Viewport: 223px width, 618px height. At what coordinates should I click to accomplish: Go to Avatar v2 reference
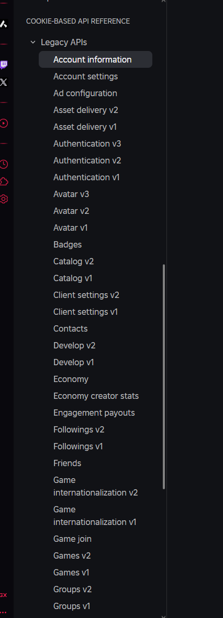(x=71, y=211)
